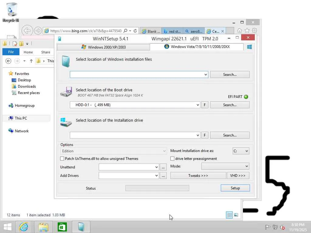The height and width of the screenshot is (233, 311).
Task: Click the network icon in system tray
Action: 275,227
